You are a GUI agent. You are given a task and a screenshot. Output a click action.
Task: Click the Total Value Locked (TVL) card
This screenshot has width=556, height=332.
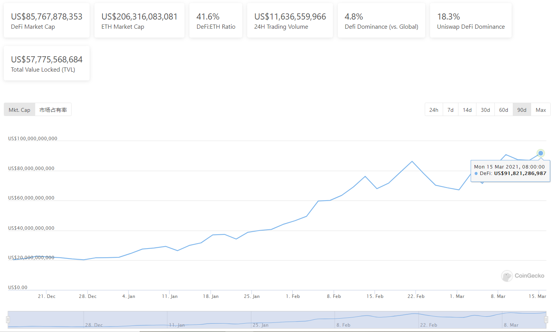(x=47, y=64)
